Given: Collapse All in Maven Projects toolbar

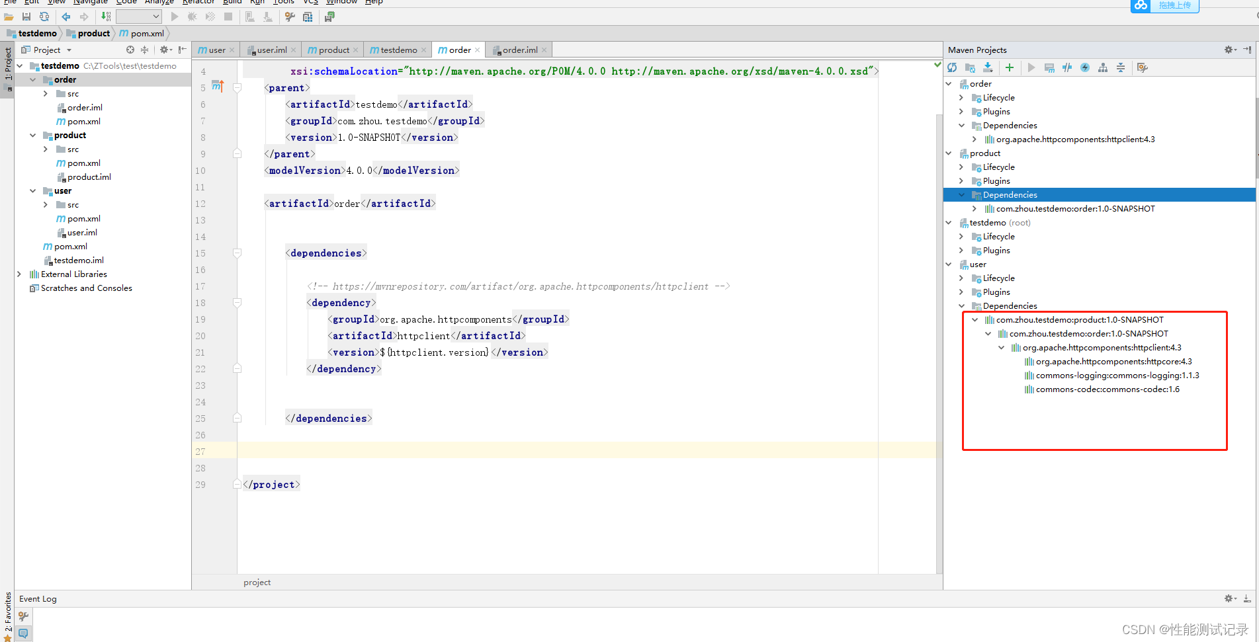Looking at the screenshot, I should click(x=1121, y=67).
